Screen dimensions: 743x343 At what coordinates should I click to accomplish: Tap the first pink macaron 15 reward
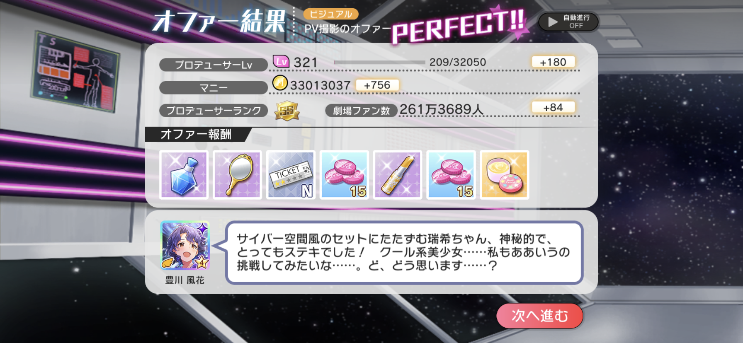(x=344, y=175)
